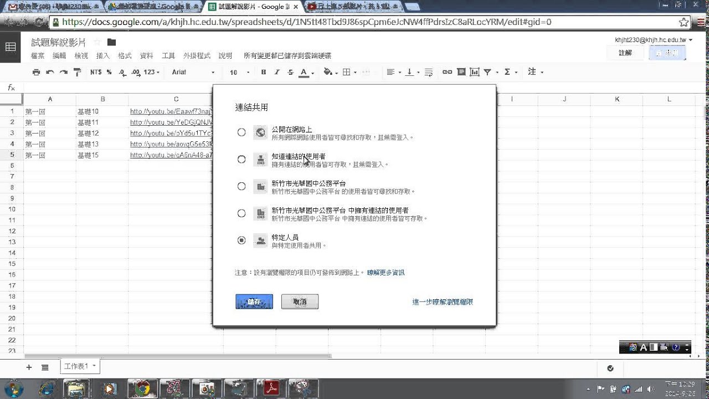Select the 公開在網路上 radio option
The image size is (709, 399).
pyautogui.click(x=242, y=132)
